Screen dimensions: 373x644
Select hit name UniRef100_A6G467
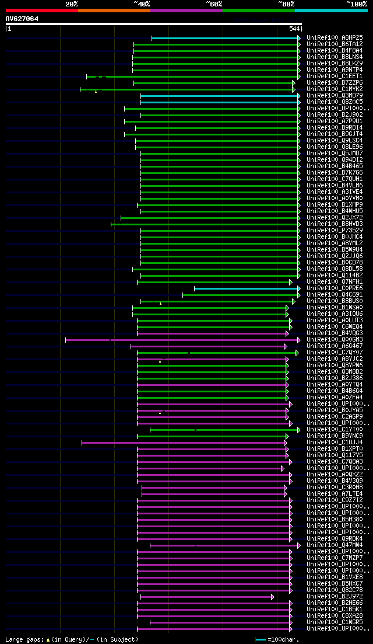click(x=335, y=346)
